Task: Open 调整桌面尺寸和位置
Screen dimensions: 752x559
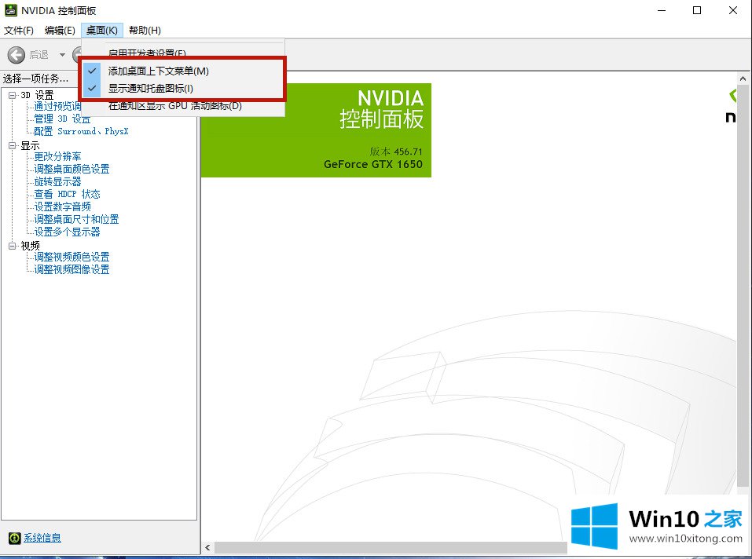Action: point(76,219)
